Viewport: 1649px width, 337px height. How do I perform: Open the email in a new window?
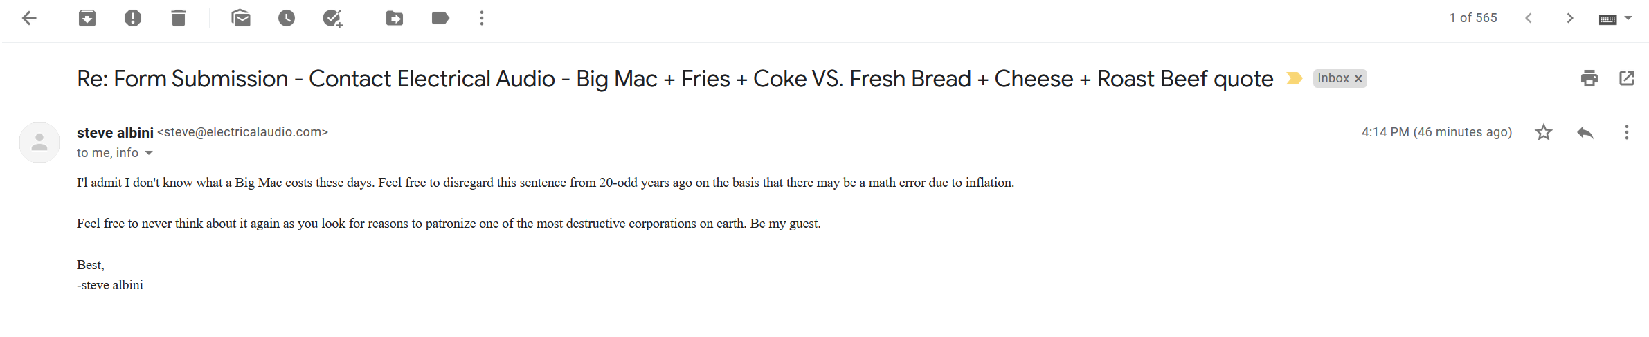1627,78
